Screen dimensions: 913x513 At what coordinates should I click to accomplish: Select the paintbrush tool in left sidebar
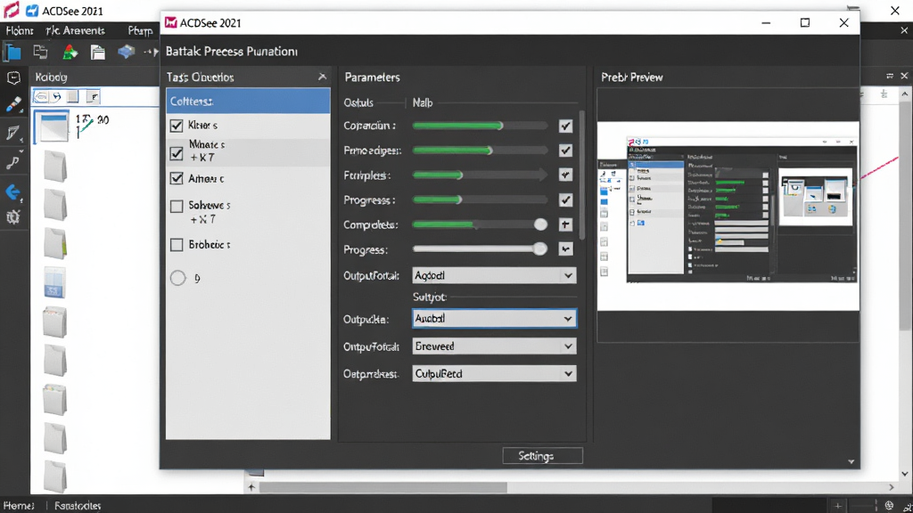click(x=13, y=105)
